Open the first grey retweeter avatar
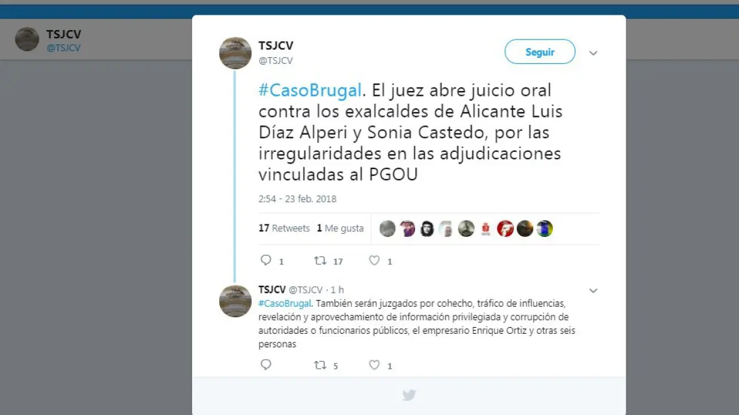The image size is (739, 415). [x=387, y=229]
